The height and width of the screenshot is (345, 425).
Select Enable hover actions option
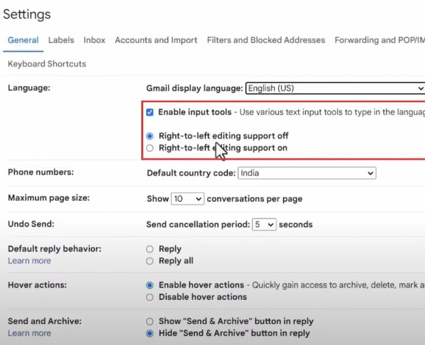pos(150,285)
